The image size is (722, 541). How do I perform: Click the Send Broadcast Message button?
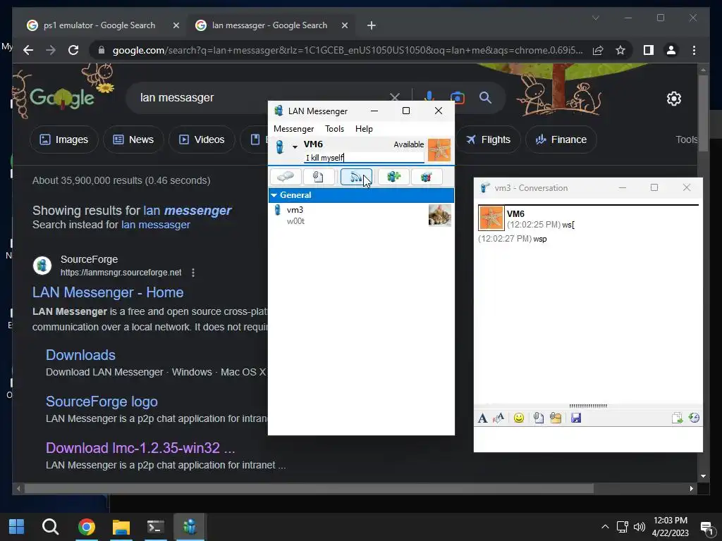(x=356, y=177)
